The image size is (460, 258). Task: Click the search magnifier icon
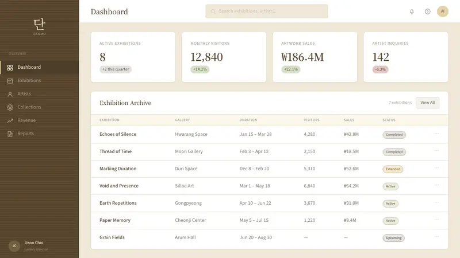point(213,11)
